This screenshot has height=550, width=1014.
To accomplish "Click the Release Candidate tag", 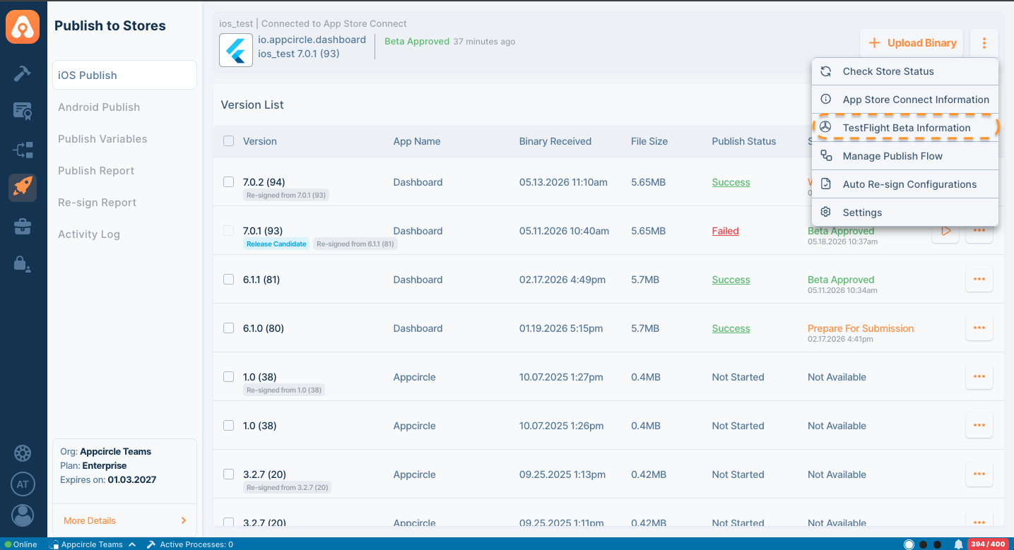I will pyautogui.click(x=276, y=244).
